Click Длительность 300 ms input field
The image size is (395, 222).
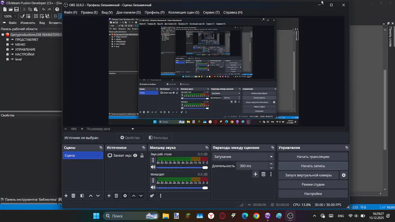click(x=253, y=166)
